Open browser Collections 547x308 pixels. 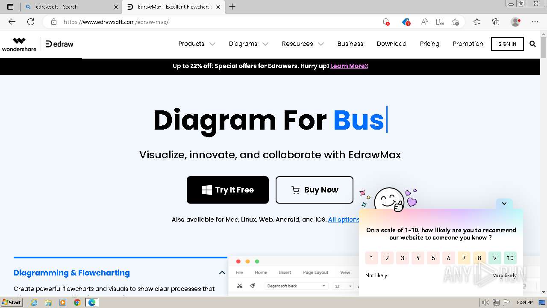click(496, 22)
